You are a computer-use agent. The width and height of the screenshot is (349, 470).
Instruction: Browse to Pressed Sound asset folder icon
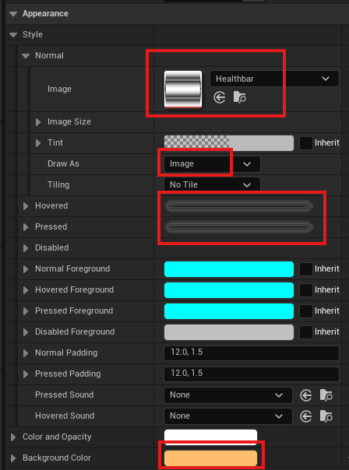(x=326, y=395)
